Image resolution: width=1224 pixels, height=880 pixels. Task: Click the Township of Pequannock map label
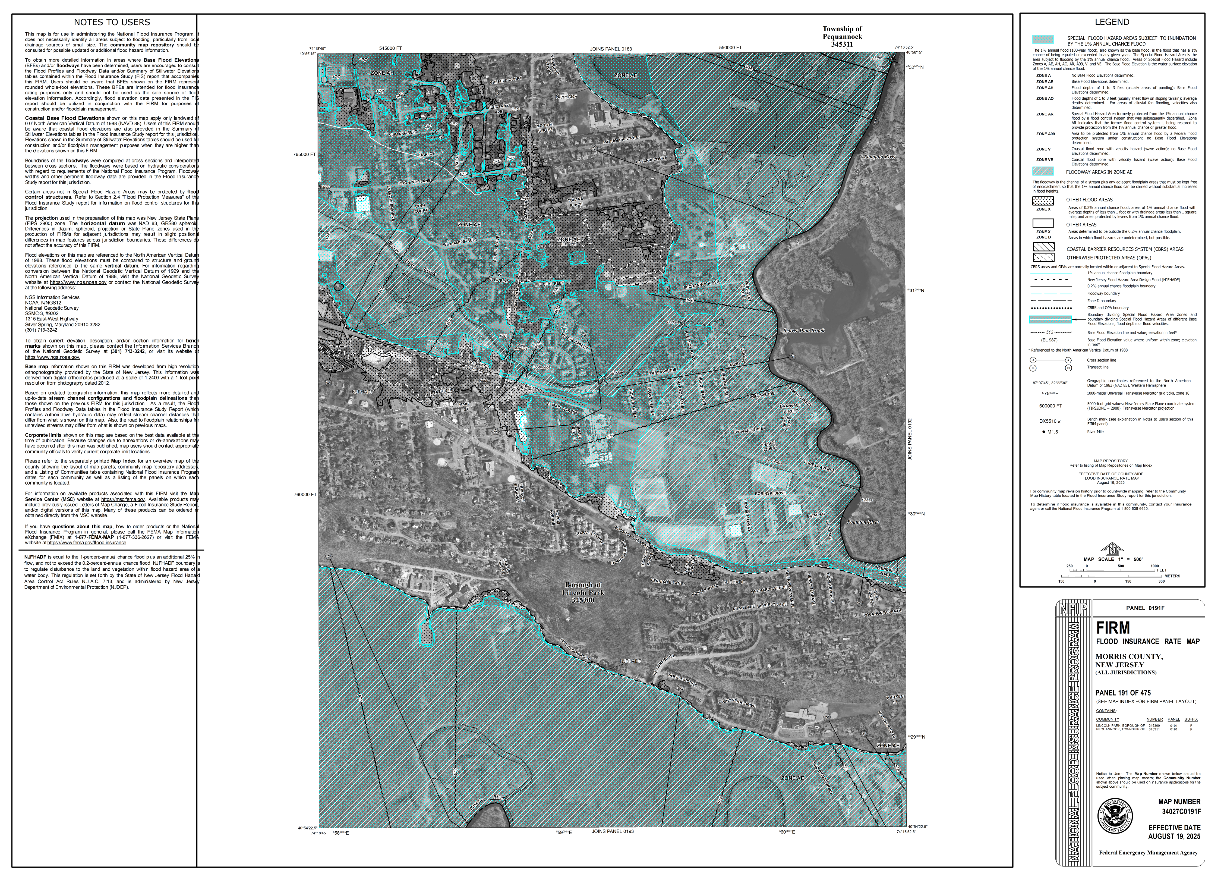(x=842, y=36)
